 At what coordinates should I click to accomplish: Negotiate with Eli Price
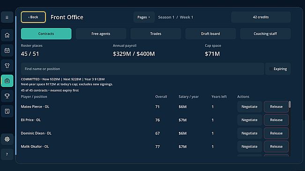(x=249, y=120)
